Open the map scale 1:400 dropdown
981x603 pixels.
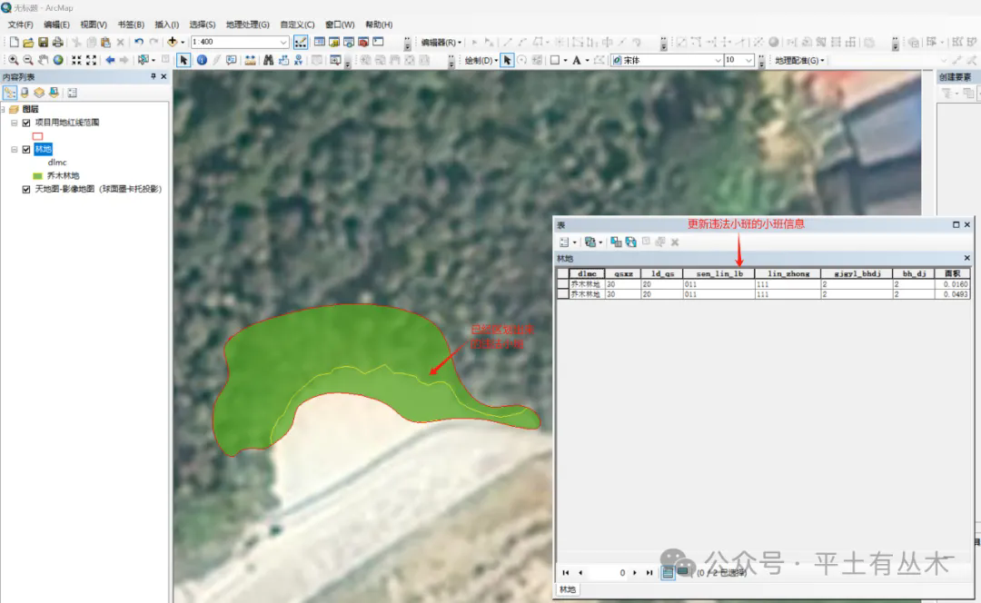coord(283,42)
